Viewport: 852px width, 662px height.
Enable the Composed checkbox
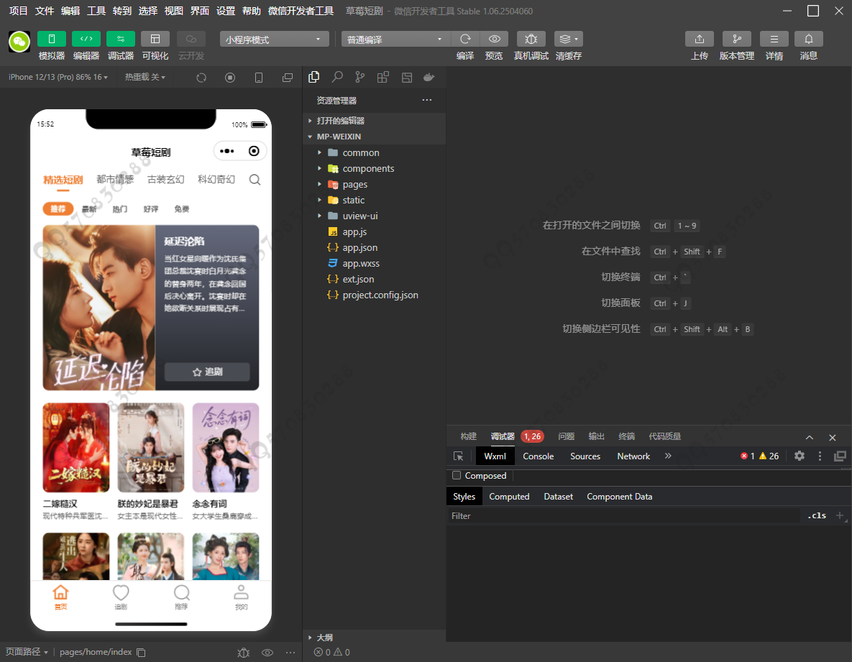click(456, 476)
